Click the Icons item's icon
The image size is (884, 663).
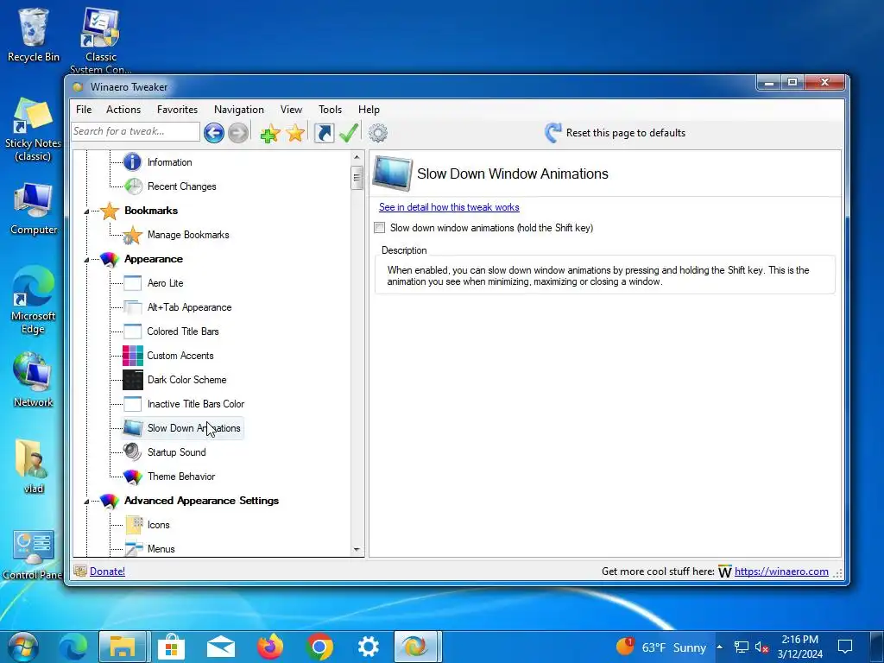click(134, 524)
